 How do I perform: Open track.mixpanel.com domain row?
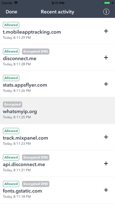(58, 137)
